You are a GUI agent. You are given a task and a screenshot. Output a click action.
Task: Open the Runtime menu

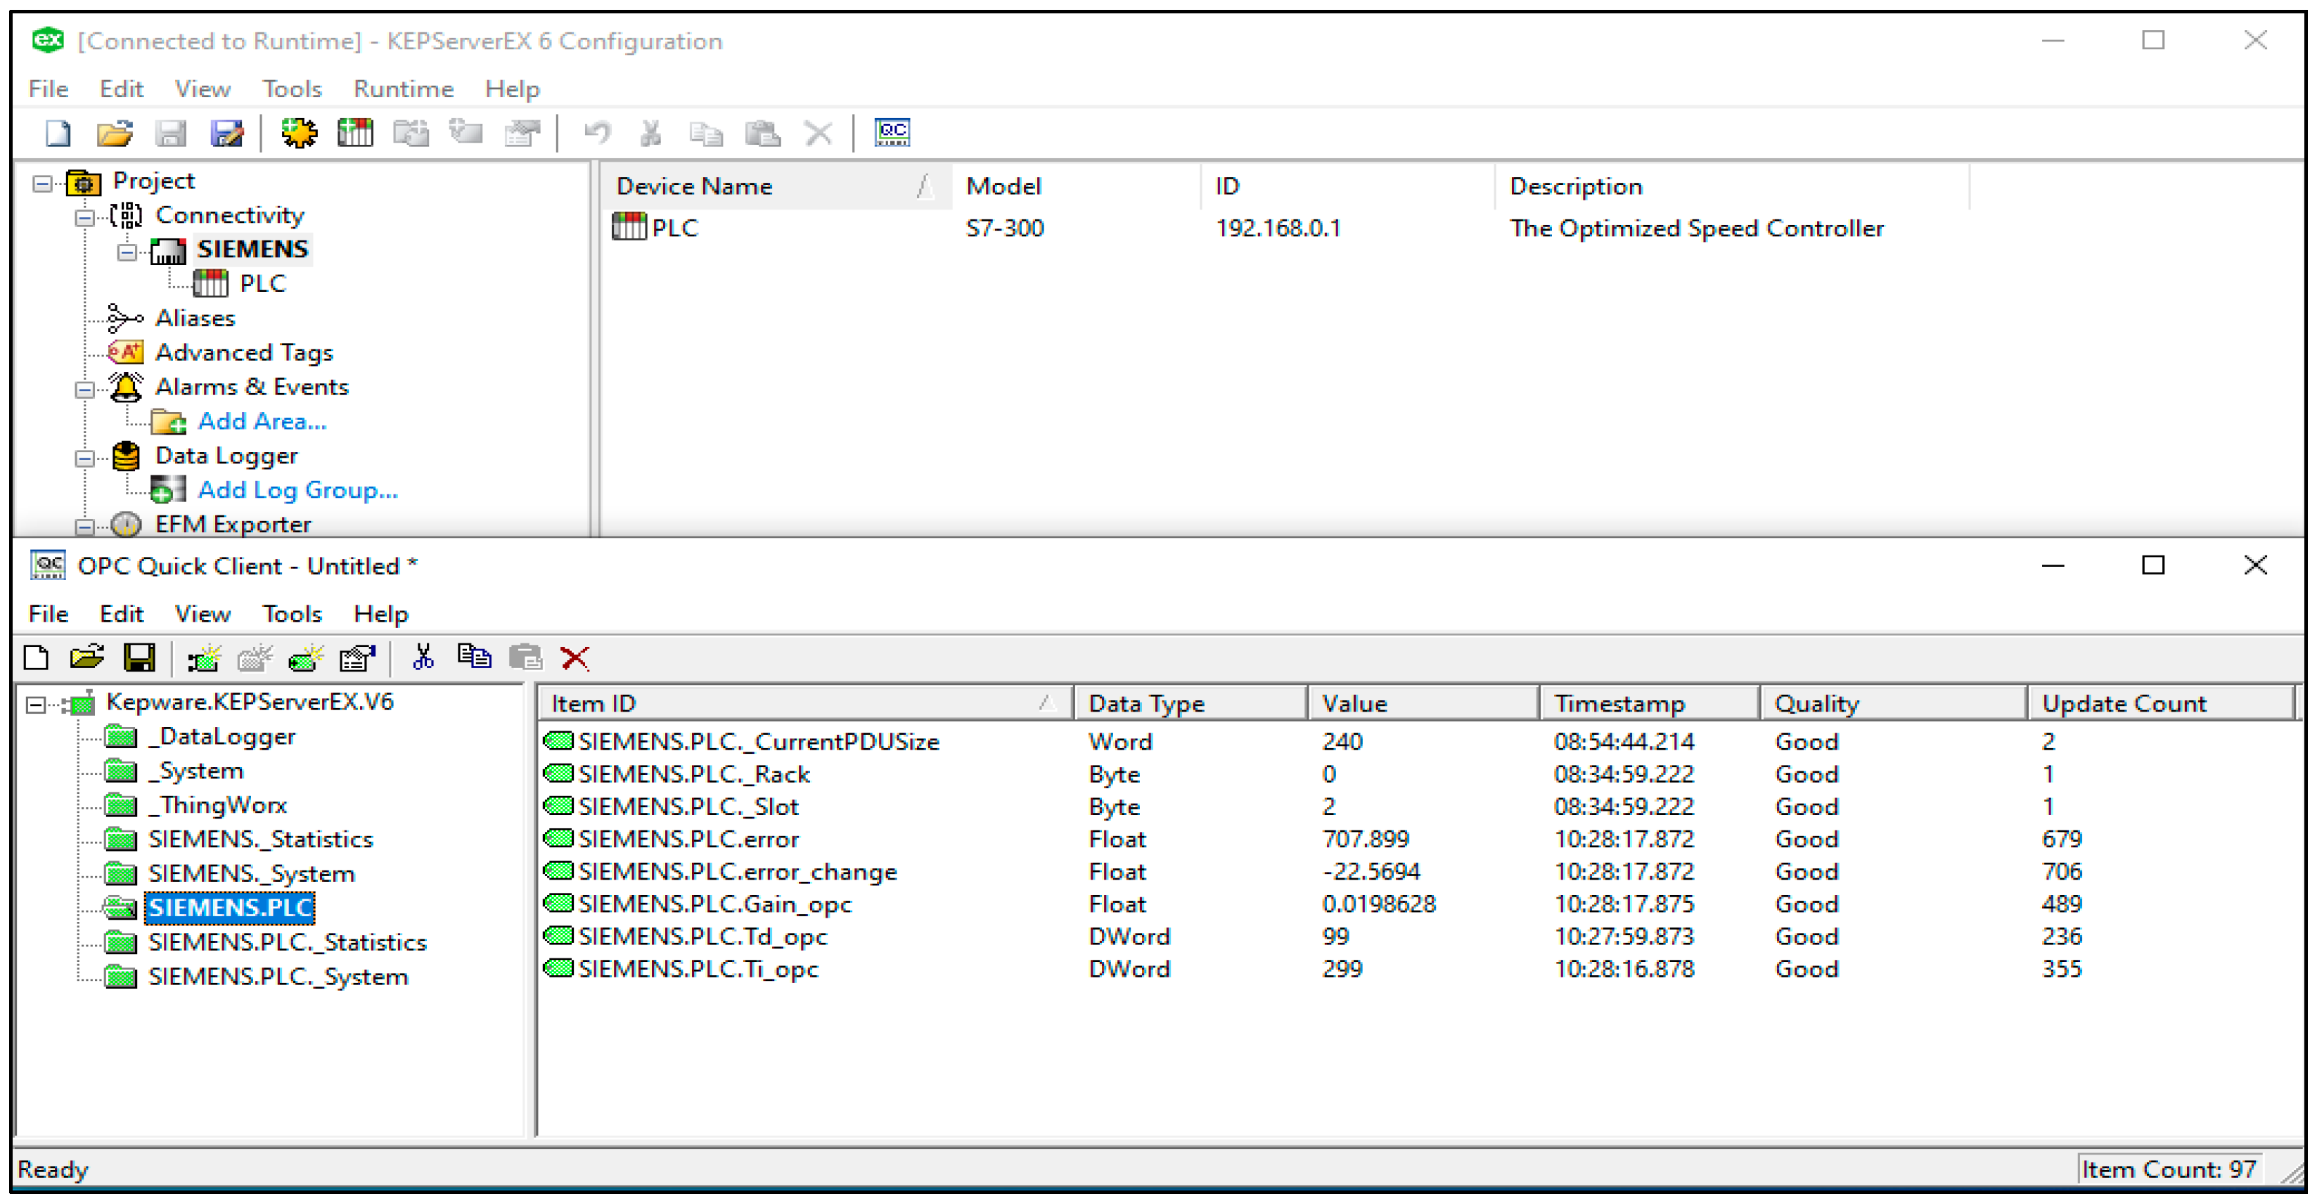click(403, 89)
